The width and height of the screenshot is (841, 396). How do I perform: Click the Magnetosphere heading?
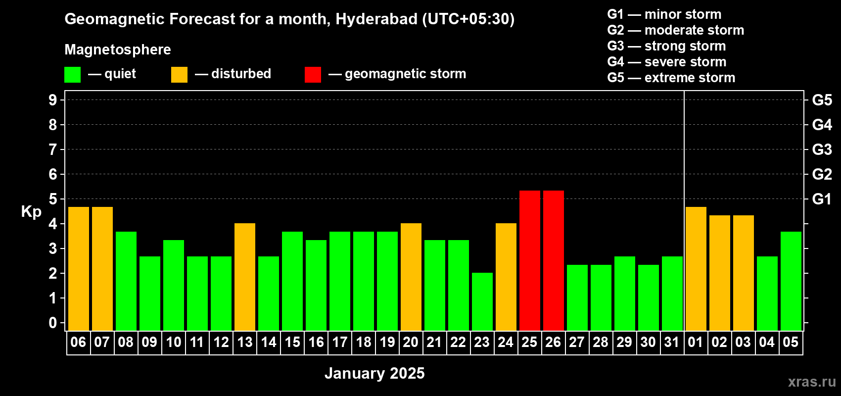click(118, 49)
